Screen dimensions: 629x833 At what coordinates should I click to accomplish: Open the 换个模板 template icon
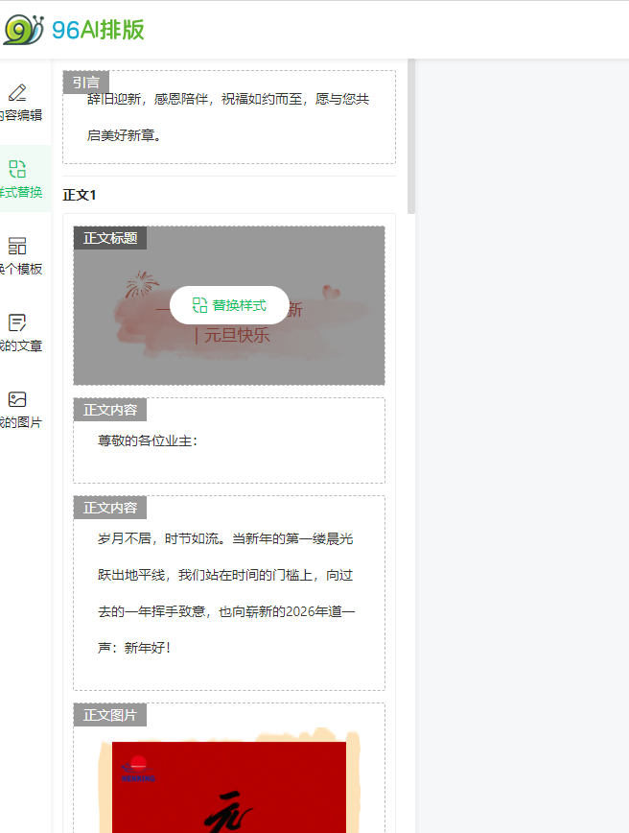(x=17, y=247)
